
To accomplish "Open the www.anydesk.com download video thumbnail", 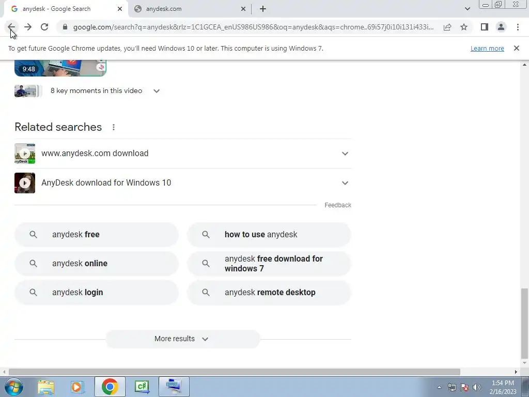I will point(25,153).
